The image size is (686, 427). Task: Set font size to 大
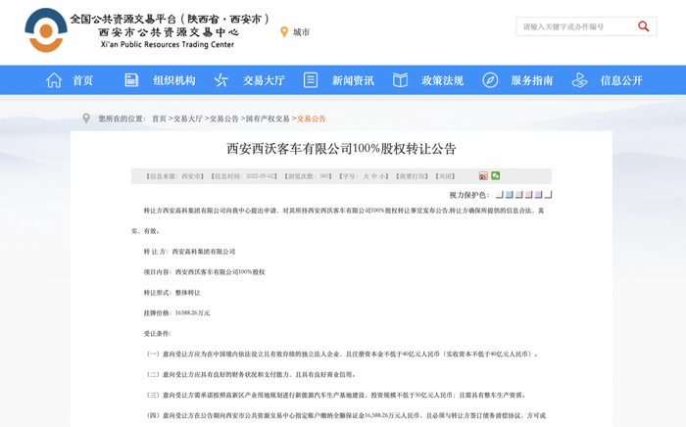coord(366,176)
